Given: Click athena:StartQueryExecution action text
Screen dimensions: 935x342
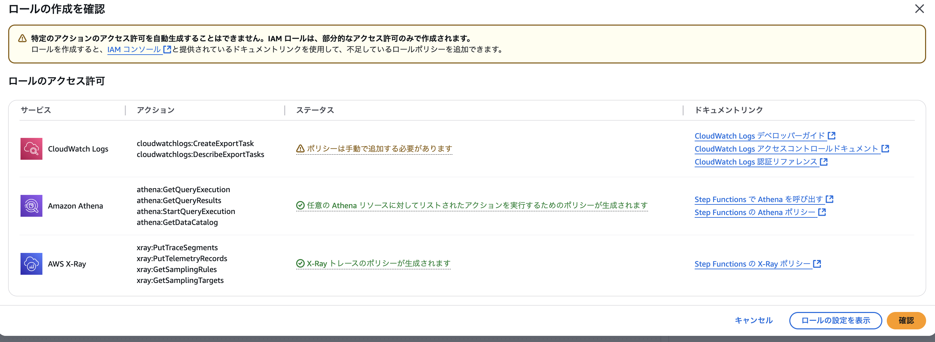Looking at the screenshot, I should pyautogui.click(x=186, y=211).
